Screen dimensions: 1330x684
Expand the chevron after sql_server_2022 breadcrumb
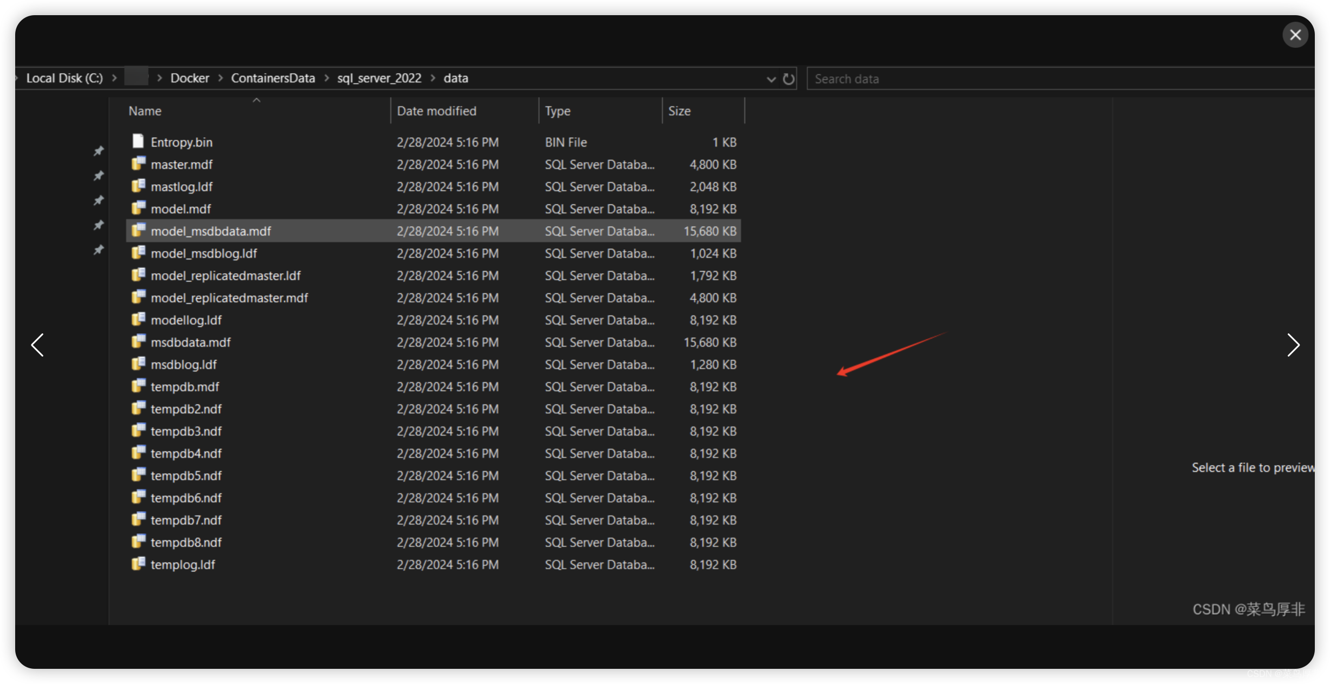click(433, 78)
